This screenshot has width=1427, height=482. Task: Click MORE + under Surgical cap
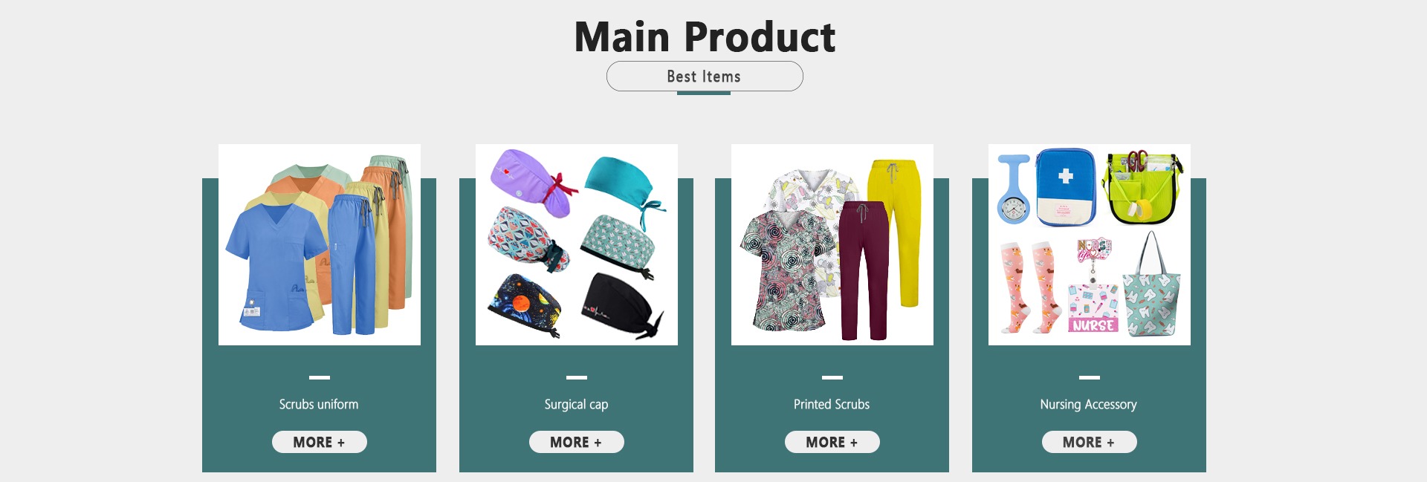coord(577,442)
